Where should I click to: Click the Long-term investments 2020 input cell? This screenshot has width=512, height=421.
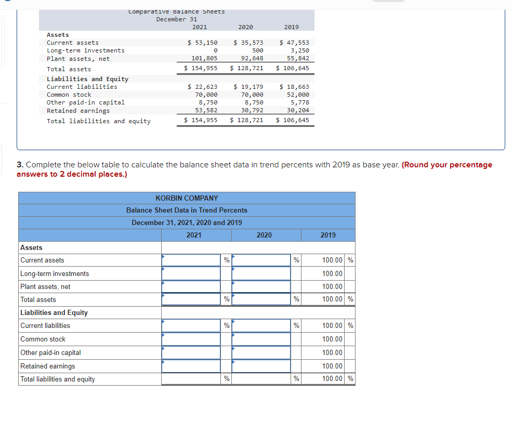(261, 273)
